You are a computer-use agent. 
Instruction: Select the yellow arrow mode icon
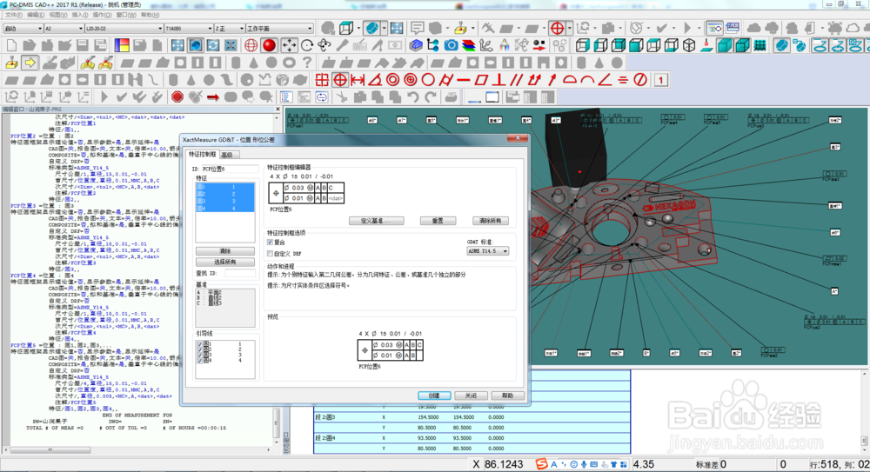[30, 63]
